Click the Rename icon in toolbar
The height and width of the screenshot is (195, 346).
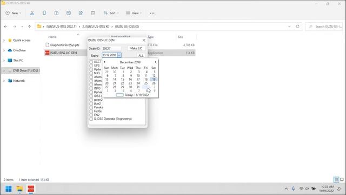69,13
